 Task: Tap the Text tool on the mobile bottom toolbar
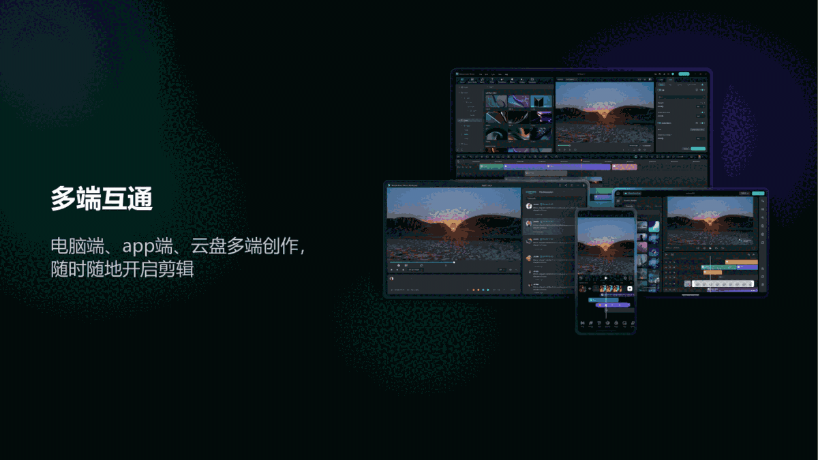600,323
